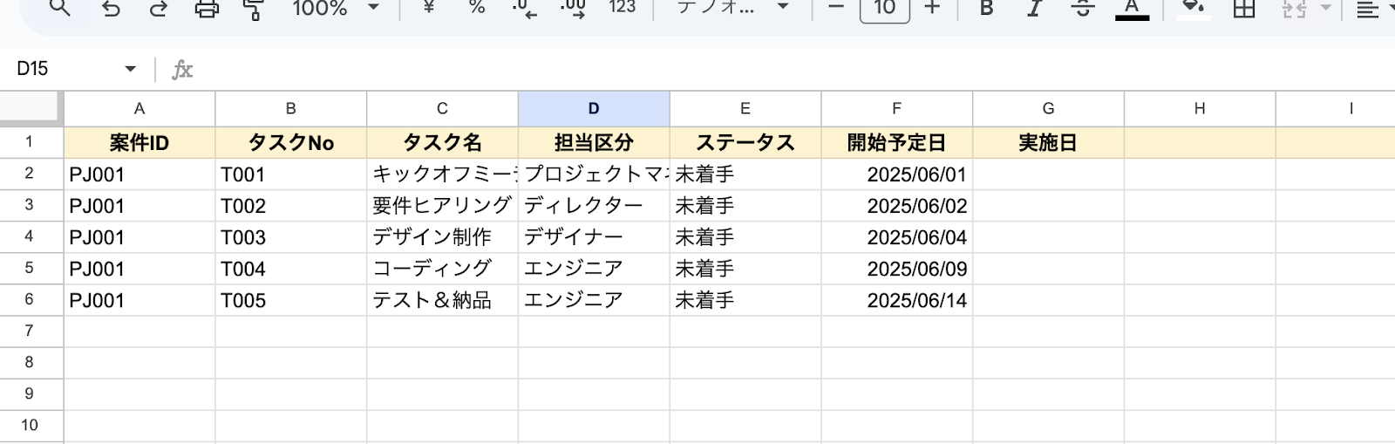This screenshot has width=1395, height=444.
Task: Open the font family dropdown
Action: click(732, 8)
